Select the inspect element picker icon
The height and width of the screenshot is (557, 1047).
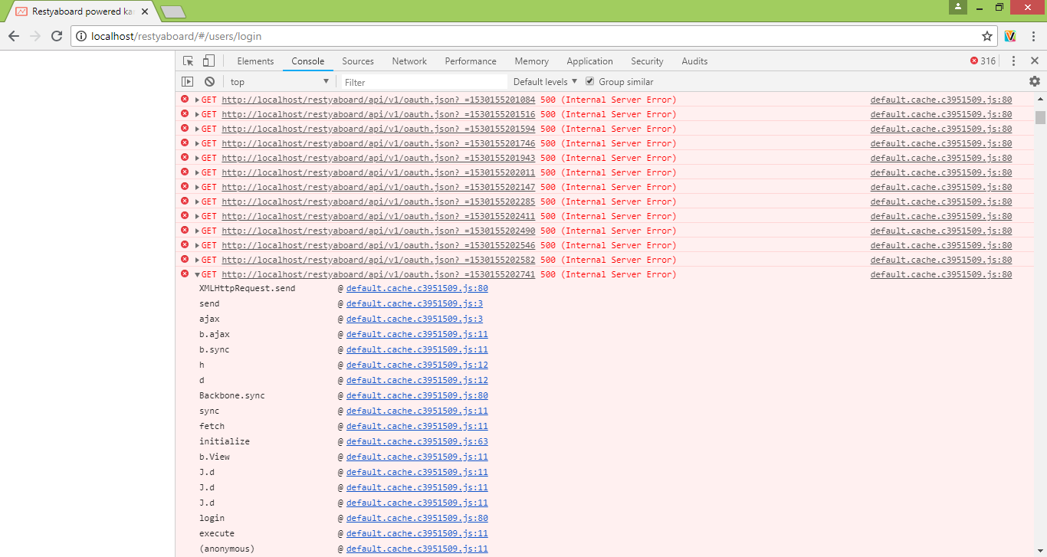(x=186, y=61)
